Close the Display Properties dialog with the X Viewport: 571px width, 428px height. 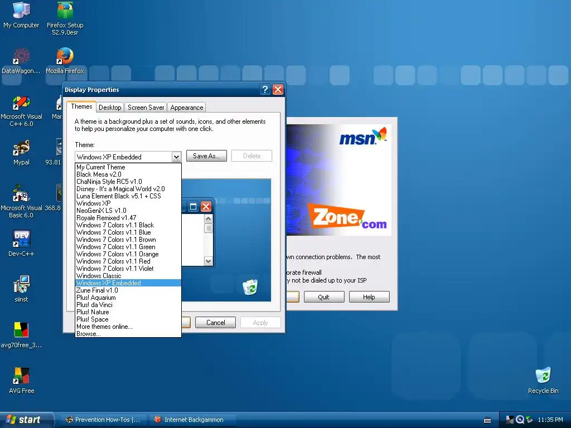(278, 90)
